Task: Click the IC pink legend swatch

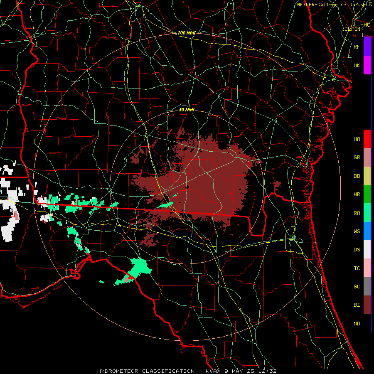Action: 367,268
